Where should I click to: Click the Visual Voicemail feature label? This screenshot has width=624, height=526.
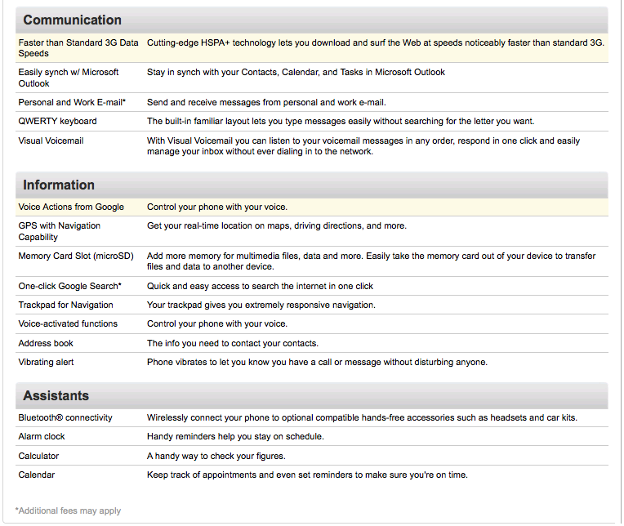[x=51, y=140]
